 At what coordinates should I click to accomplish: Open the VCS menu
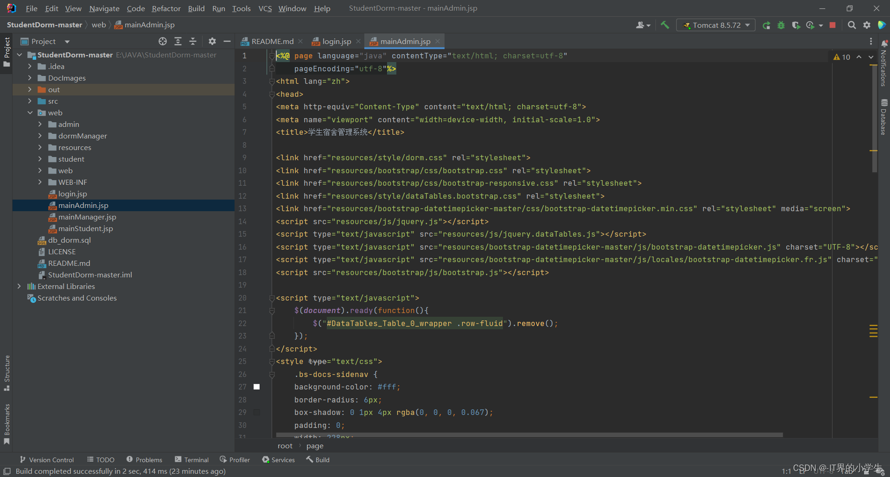tap(265, 8)
